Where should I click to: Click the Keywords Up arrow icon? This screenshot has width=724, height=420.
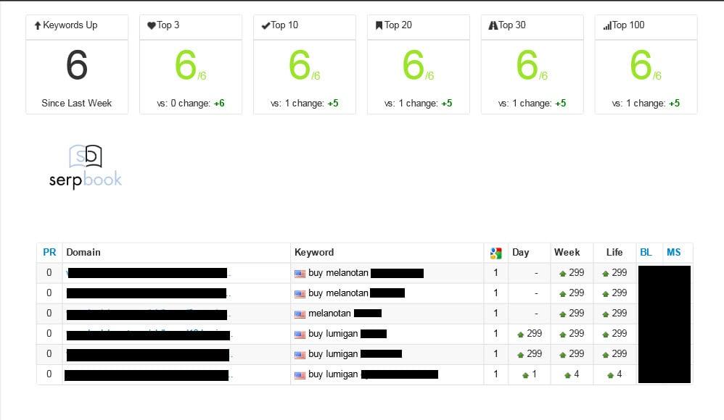click(38, 25)
